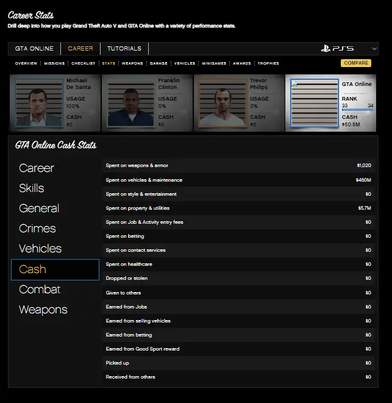This screenshot has width=392, height=403.
Task: Open the Crimes stats category
Action: 37,229
